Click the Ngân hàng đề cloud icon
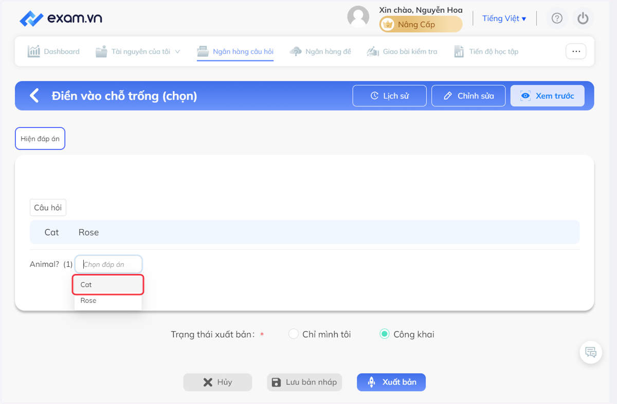The height and width of the screenshot is (404, 617). [296, 51]
